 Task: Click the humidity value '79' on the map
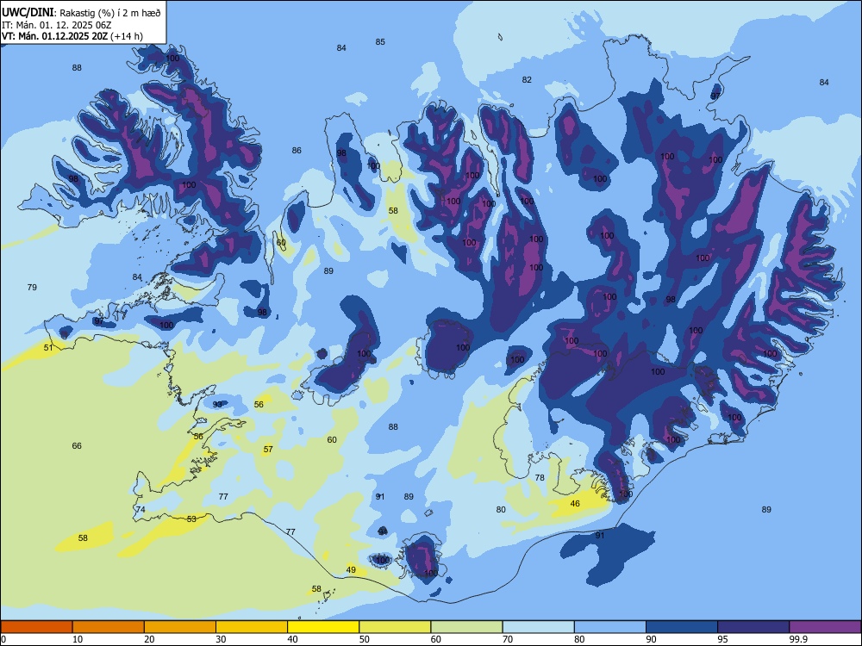tap(32, 287)
